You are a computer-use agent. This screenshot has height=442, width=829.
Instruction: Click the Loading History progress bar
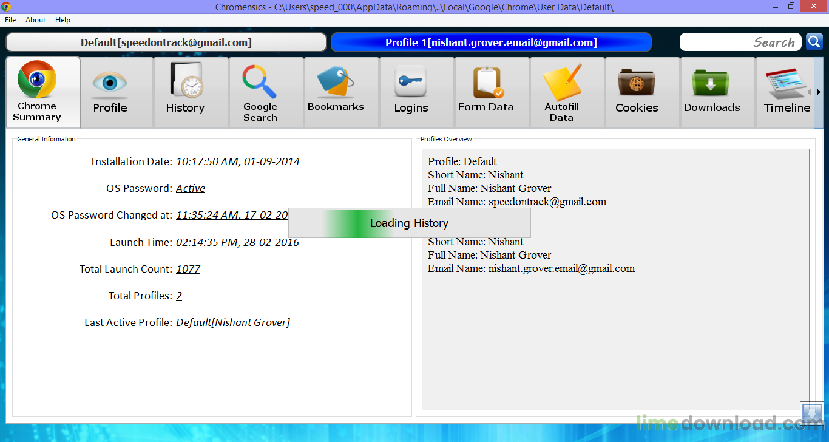tap(410, 223)
